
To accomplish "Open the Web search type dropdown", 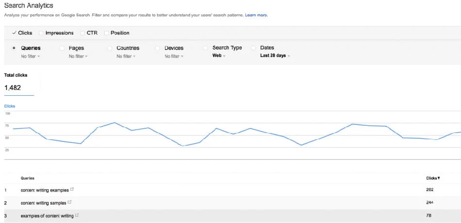I will tap(219, 56).
